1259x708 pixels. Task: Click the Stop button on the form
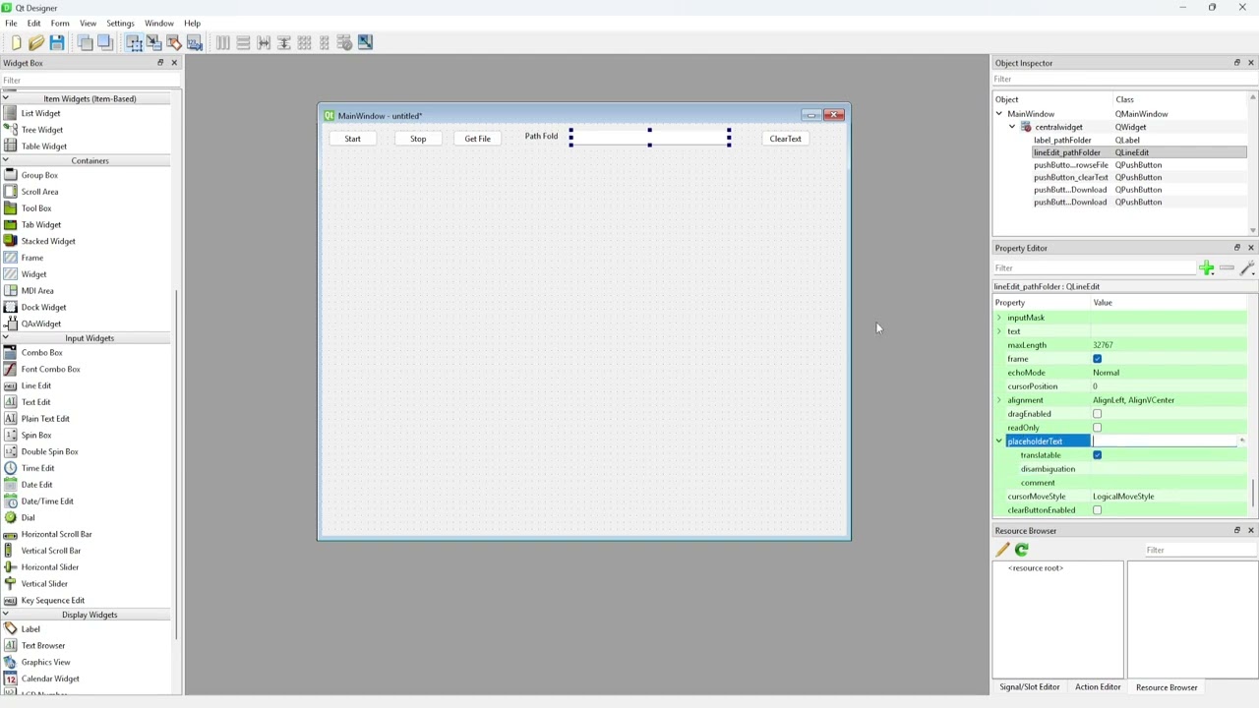[x=418, y=139]
